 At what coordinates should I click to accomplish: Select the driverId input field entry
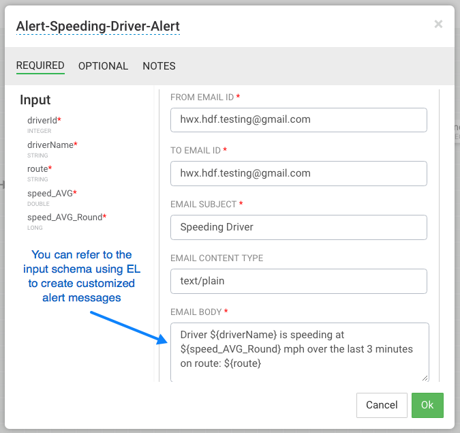pos(44,121)
